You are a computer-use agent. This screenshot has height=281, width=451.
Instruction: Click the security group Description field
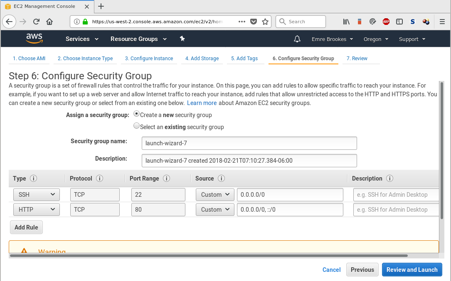tap(249, 161)
